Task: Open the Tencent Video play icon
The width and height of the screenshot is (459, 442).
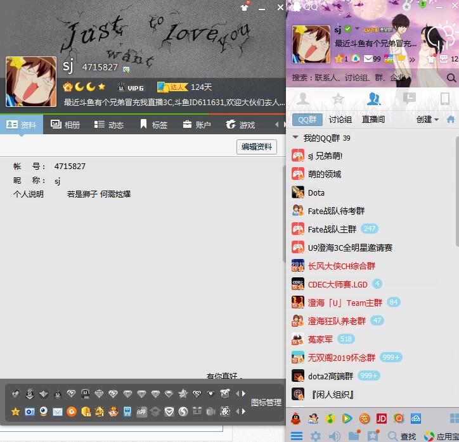Action: pyautogui.click(x=347, y=419)
